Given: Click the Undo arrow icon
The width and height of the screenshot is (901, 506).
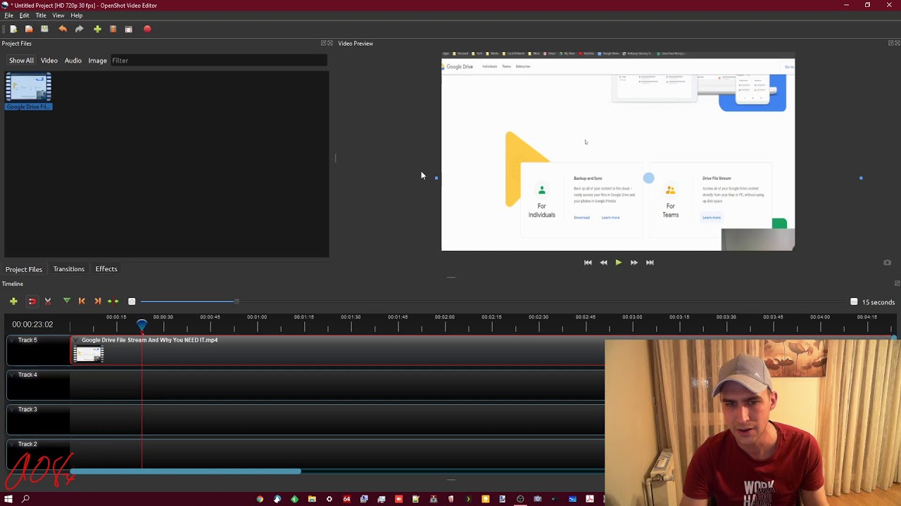Looking at the screenshot, I should (63, 29).
